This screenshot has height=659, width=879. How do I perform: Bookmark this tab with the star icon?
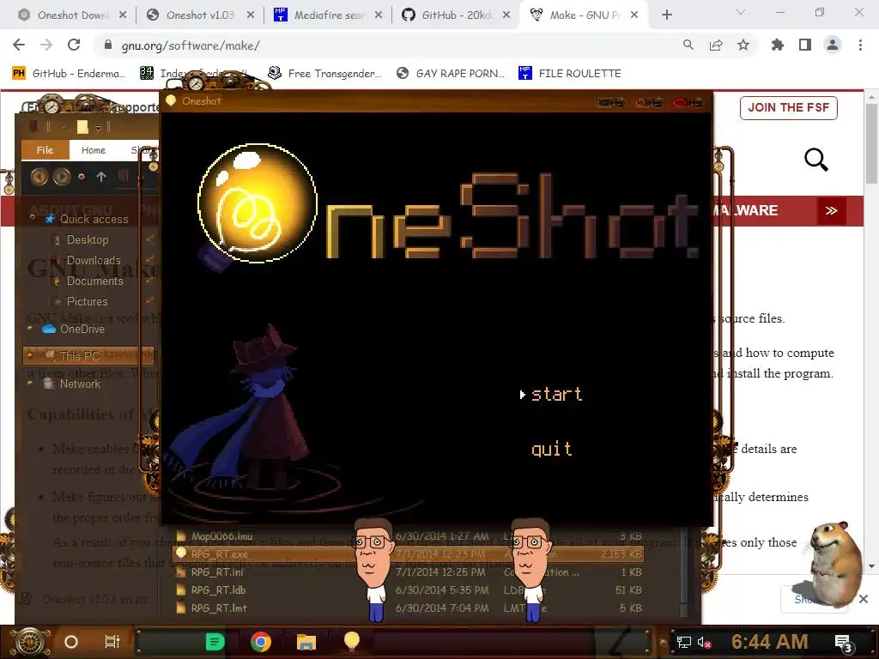(743, 45)
